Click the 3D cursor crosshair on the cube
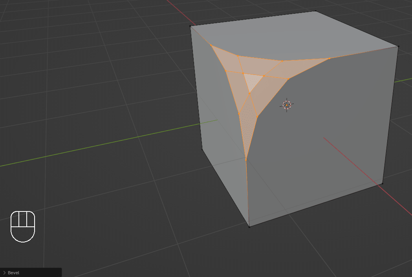 287,105
